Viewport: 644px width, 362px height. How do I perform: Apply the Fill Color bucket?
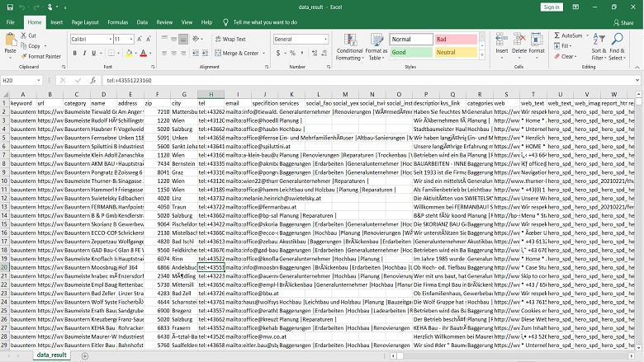click(x=129, y=53)
